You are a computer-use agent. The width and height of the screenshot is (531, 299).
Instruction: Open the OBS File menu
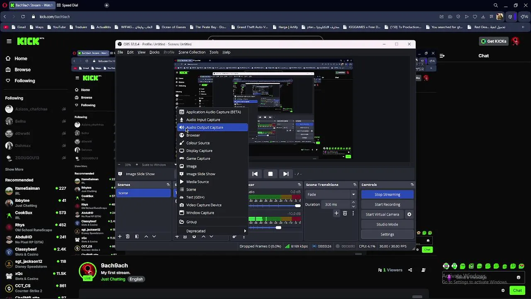point(120,52)
